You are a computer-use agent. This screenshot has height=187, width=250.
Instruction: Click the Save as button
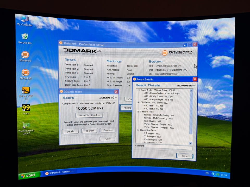(x=108, y=130)
